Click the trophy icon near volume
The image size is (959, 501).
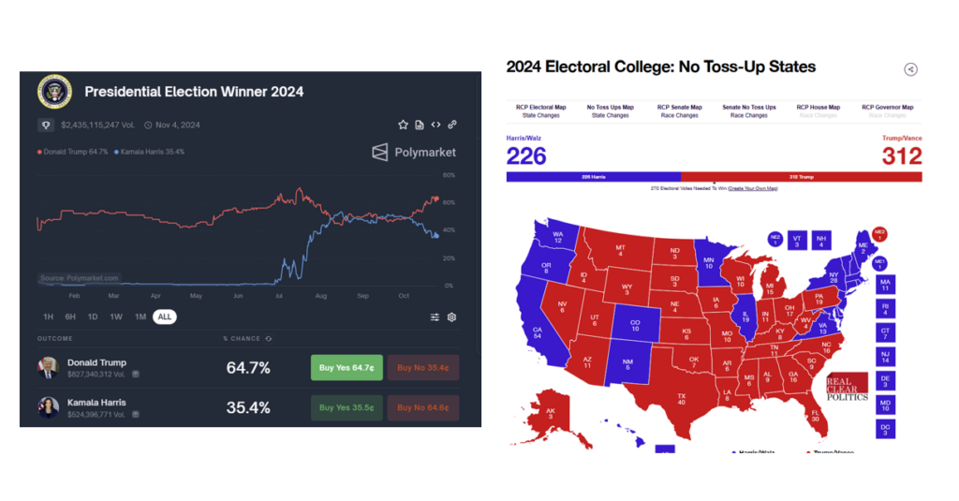[x=46, y=125]
